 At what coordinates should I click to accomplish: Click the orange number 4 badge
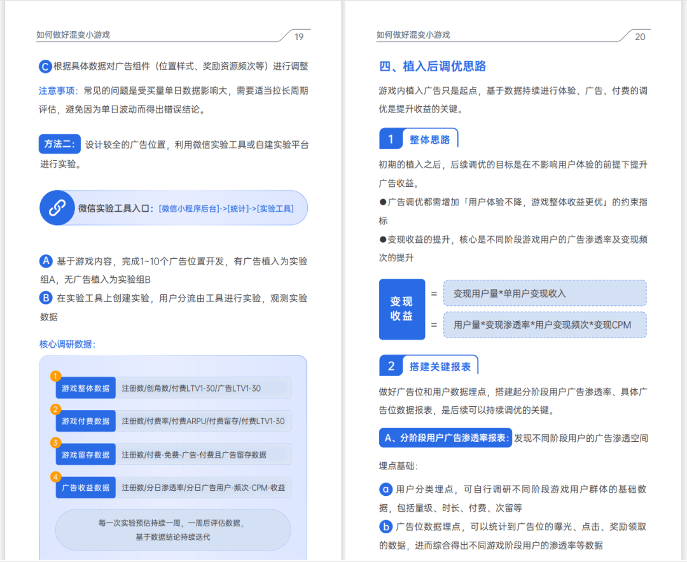point(56,476)
